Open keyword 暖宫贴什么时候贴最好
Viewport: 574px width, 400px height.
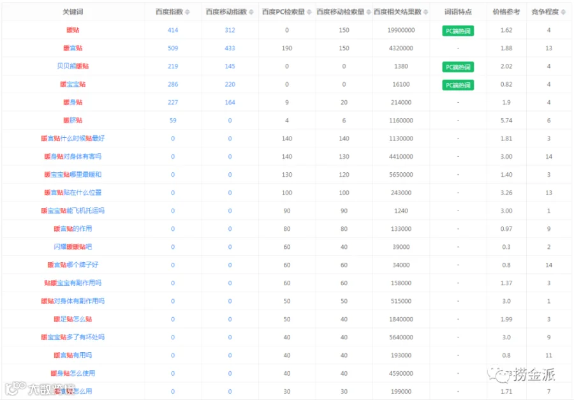click(73, 138)
